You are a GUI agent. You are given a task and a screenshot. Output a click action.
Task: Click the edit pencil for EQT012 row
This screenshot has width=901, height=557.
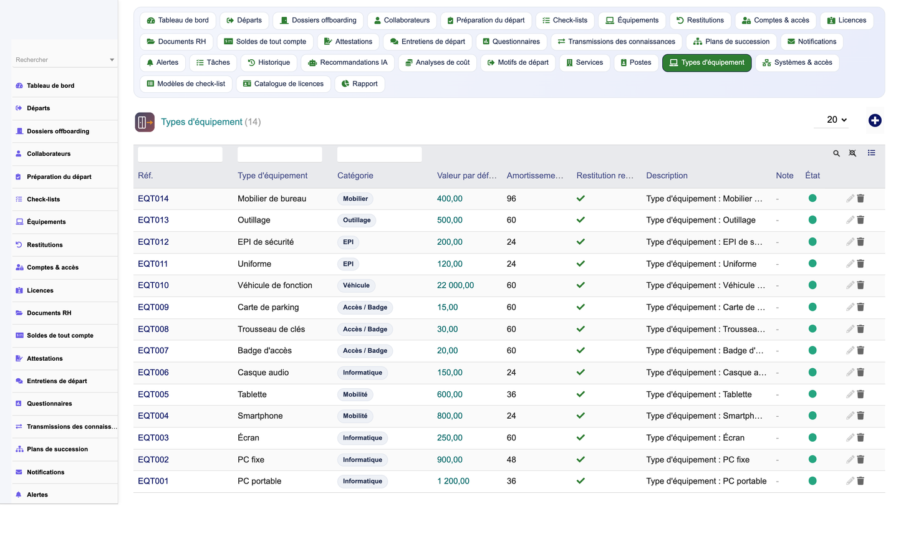pos(850,242)
